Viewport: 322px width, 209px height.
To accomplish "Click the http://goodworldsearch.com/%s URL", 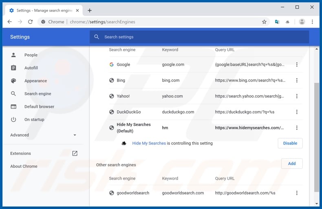I will (245, 193).
